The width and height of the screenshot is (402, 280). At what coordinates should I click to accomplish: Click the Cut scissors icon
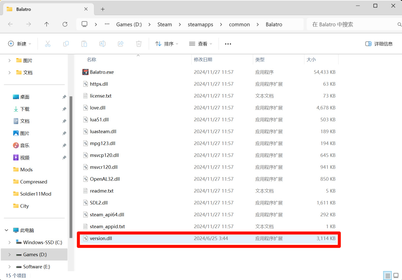[48, 44]
